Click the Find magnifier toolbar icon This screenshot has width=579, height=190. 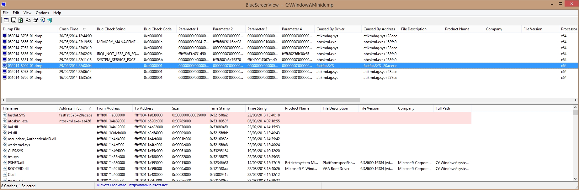(x=43, y=20)
